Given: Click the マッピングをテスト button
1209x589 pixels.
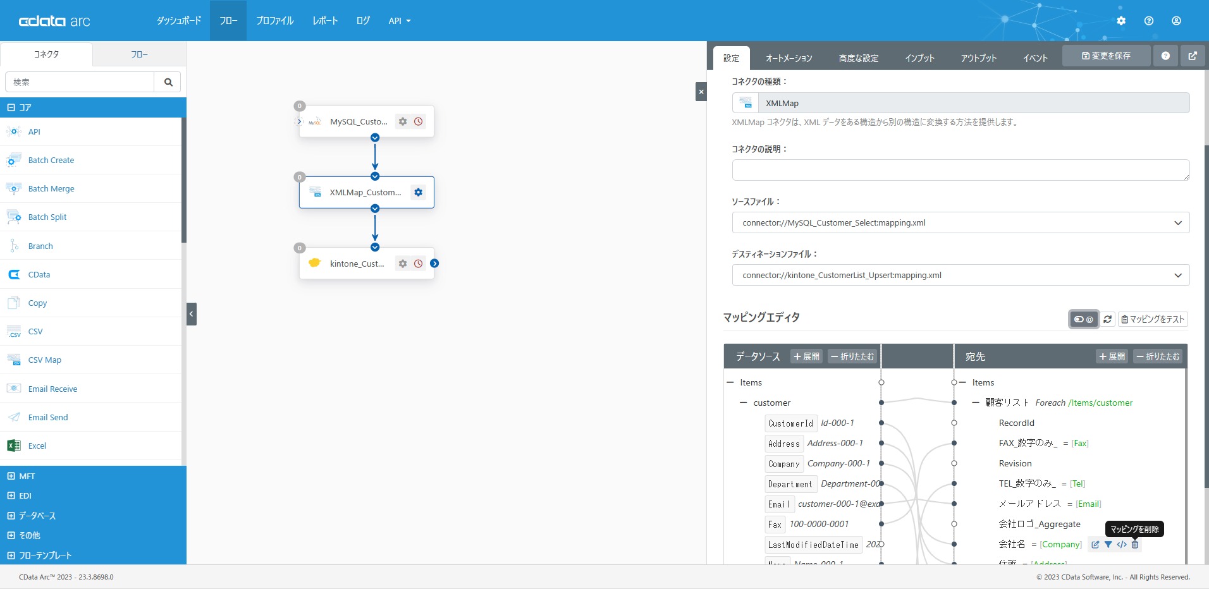Looking at the screenshot, I should tap(1153, 319).
